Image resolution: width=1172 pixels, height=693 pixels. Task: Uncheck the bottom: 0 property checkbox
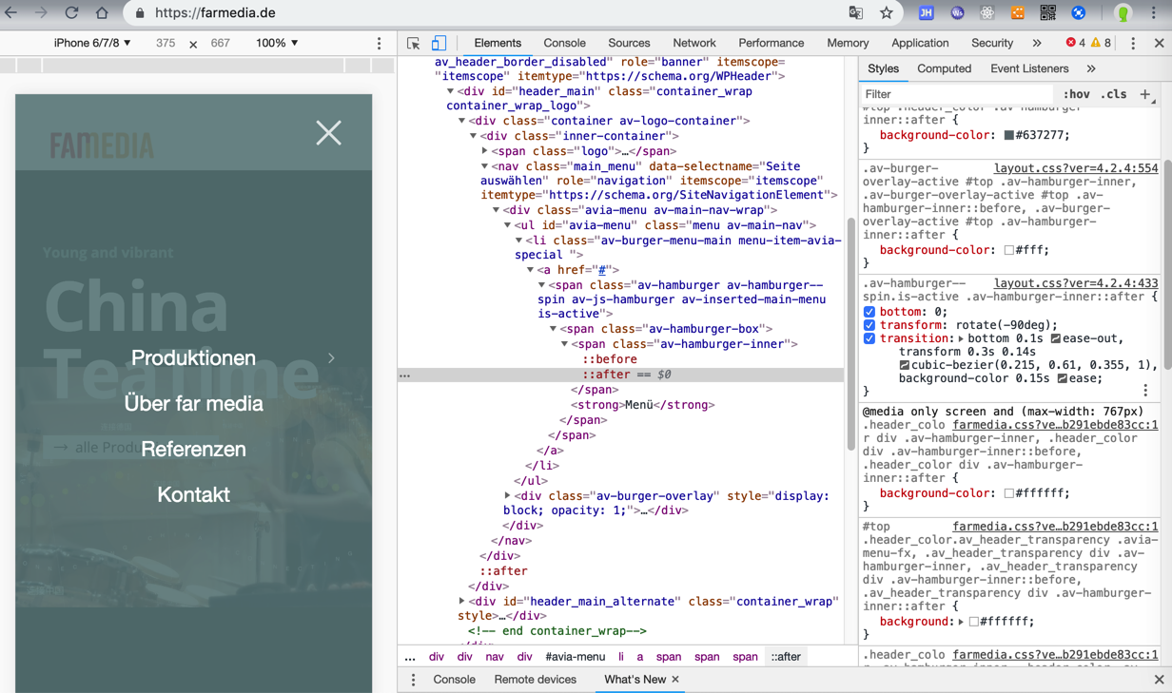(x=869, y=312)
